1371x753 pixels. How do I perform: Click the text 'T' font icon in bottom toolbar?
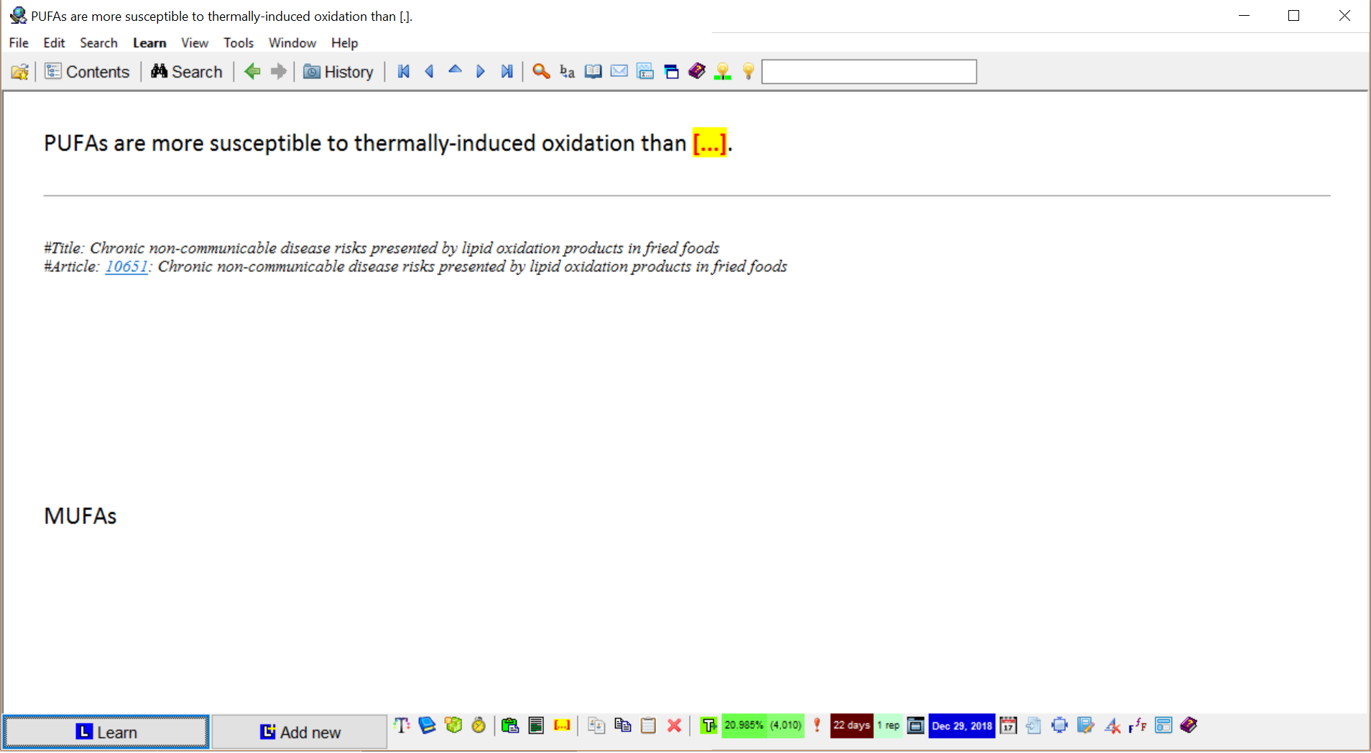click(402, 726)
